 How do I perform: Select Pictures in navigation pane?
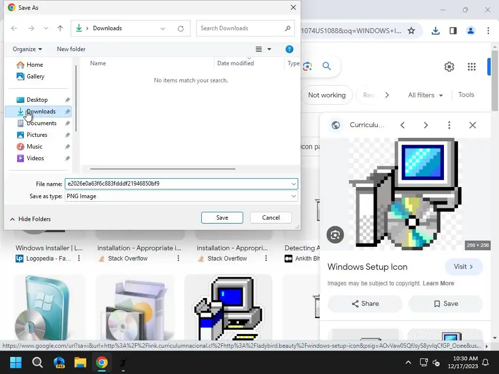38,135
